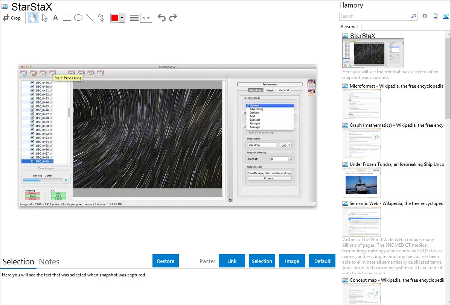
Task: Click the camera snapshot icon
Action: coord(425,16)
